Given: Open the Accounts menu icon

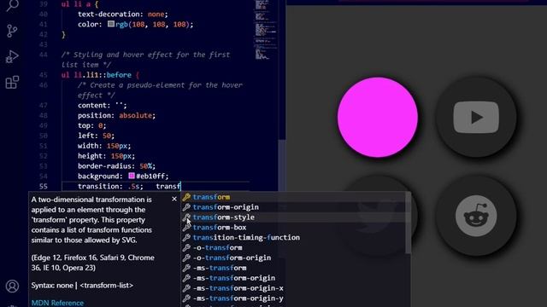Looking at the screenshot, I should (12, 287).
